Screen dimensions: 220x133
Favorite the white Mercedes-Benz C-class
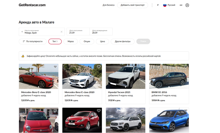coord(99,67)
